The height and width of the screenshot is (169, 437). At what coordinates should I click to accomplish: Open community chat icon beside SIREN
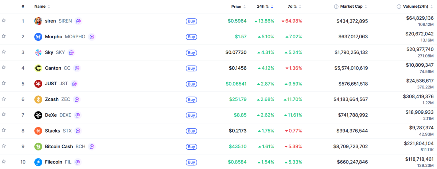point(79,21)
